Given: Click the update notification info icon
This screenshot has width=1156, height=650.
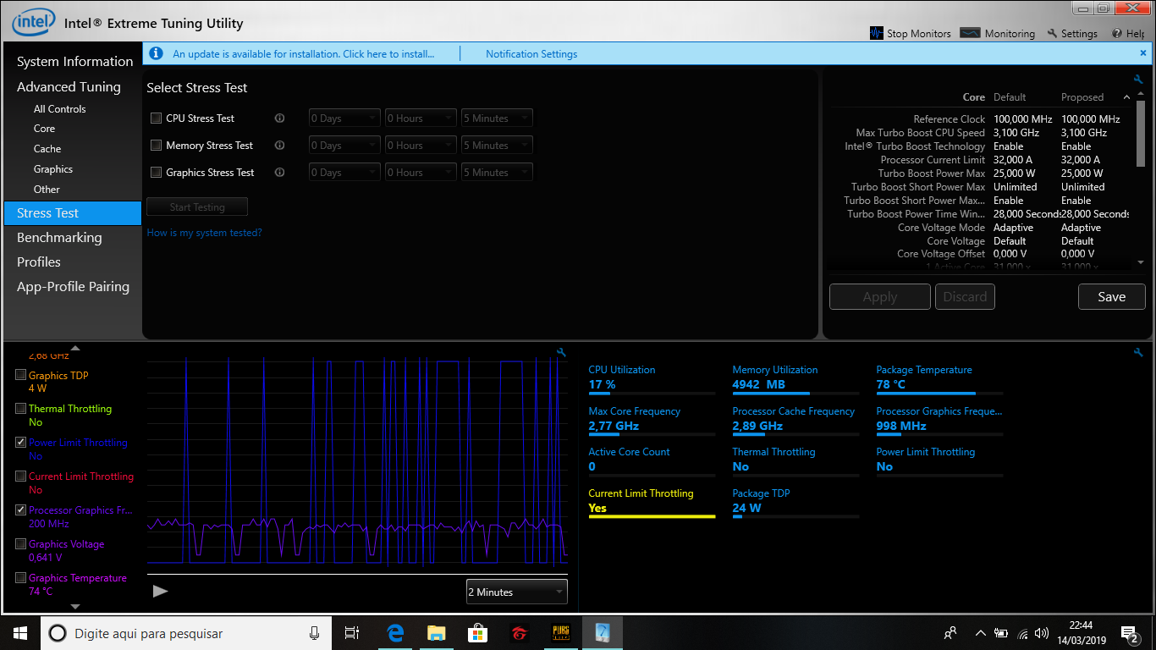Looking at the screenshot, I should tap(156, 53).
